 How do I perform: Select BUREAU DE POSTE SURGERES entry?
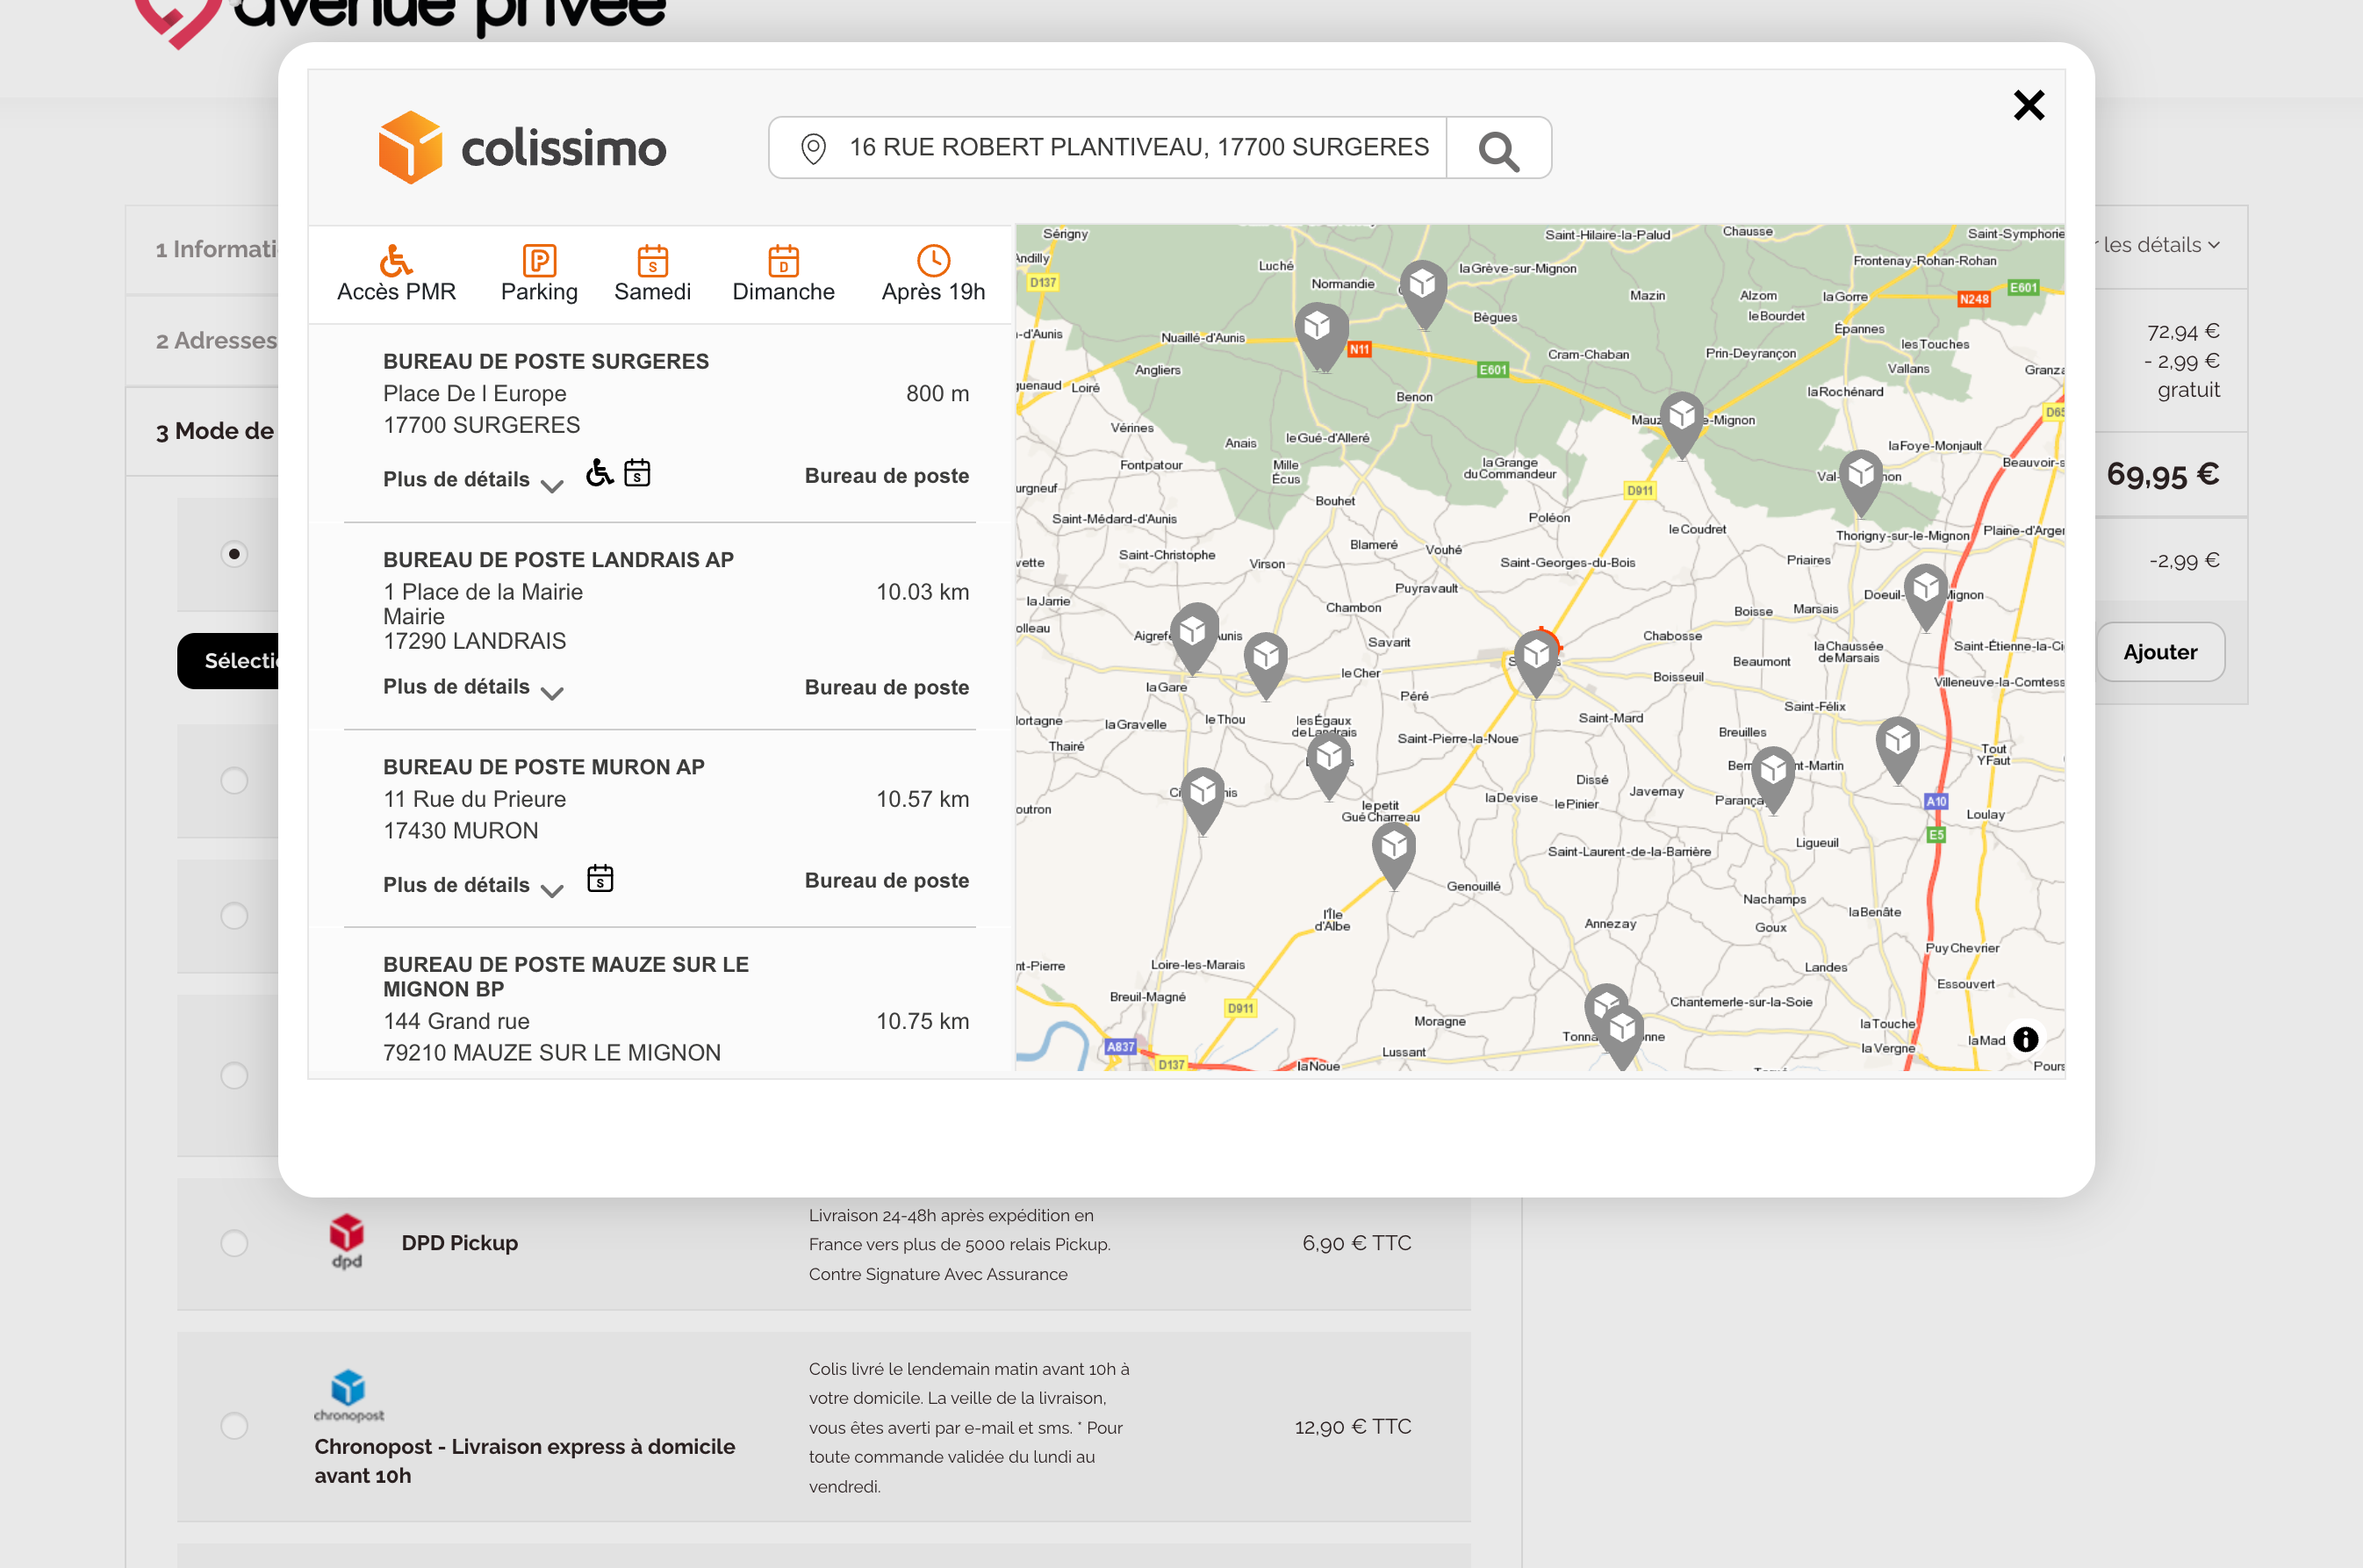658,422
